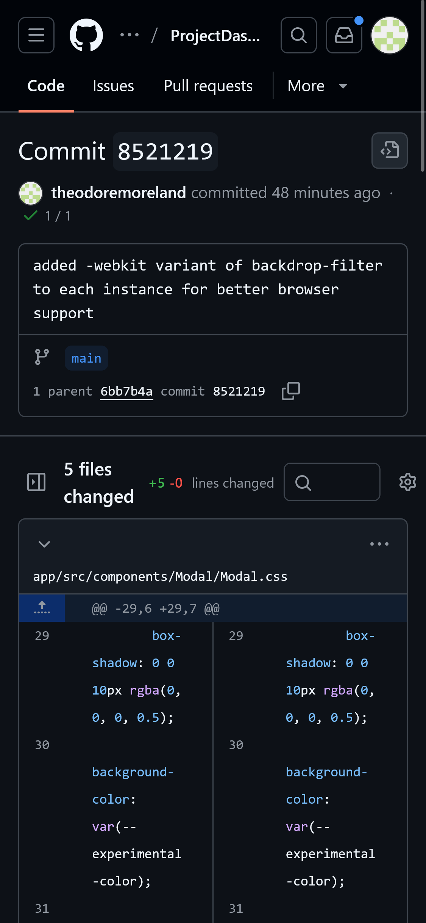426x923 pixels.
Task: Open the notifications inbox
Action: point(344,35)
